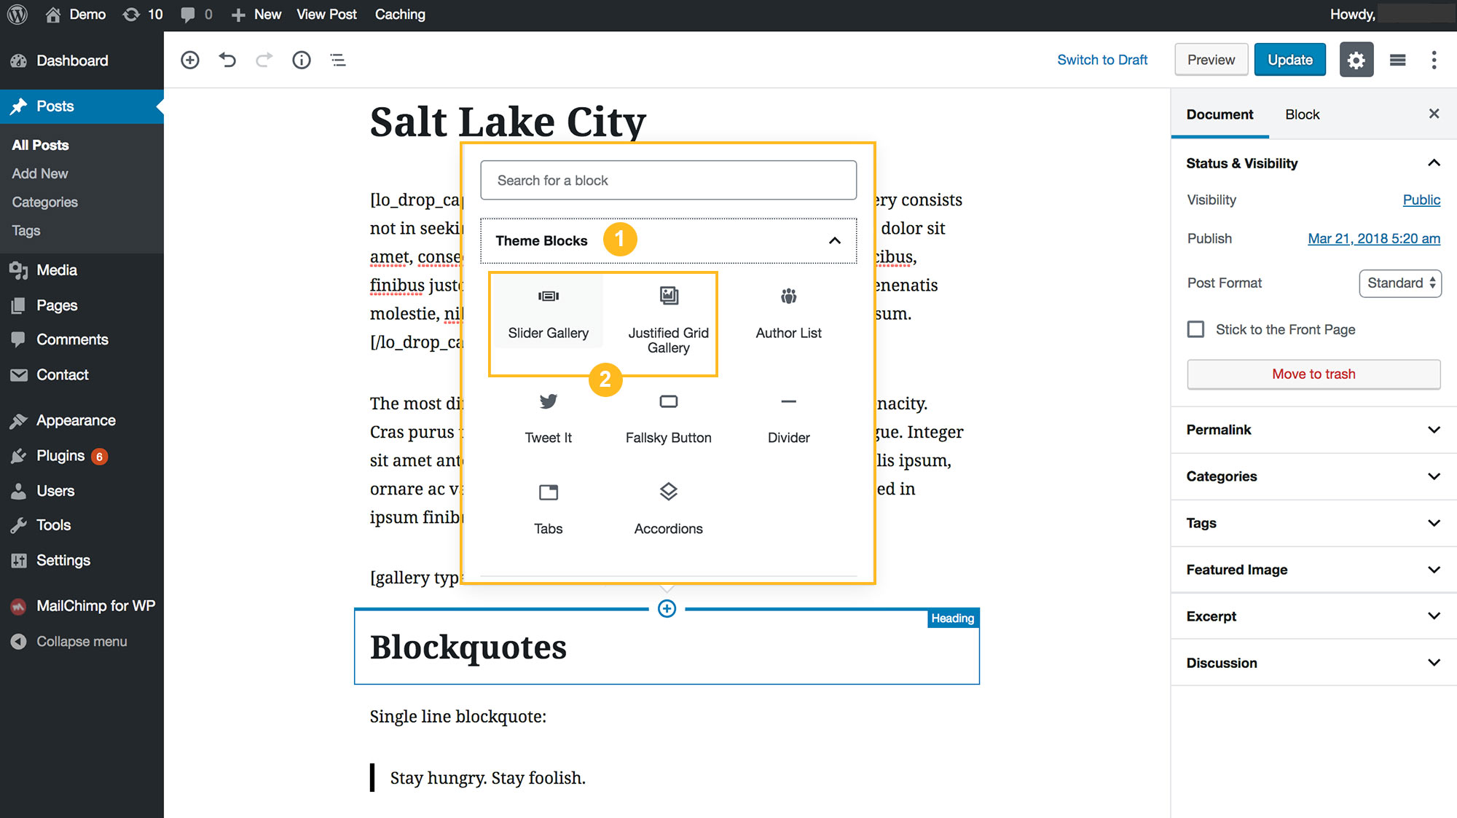The width and height of the screenshot is (1457, 818).
Task: Click View Post in the admin bar
Action: tap(326, 15)
